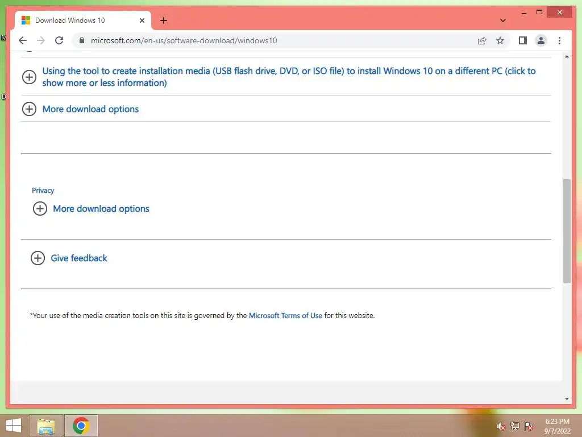Expand installation media section plus icon
Viewport: 582px width, 437px height.
[x=29, y=77]
